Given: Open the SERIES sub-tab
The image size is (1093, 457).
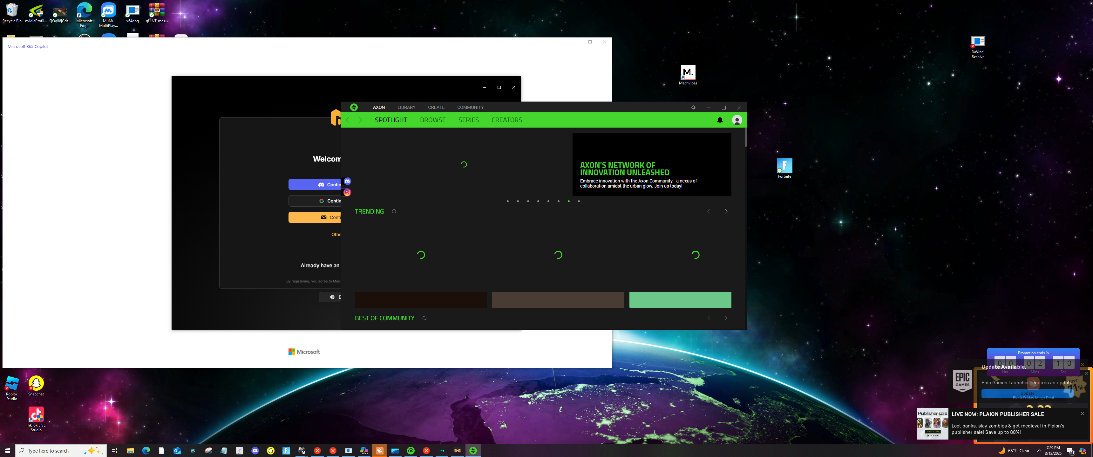Looking at the screenshot, I should 468,120.
